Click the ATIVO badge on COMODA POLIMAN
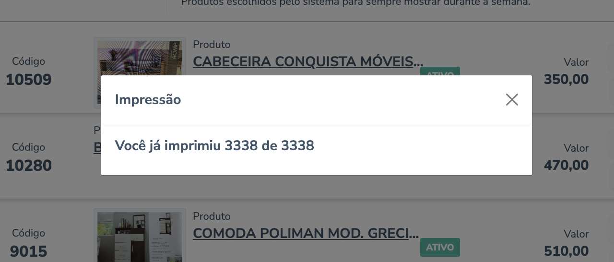The image size is (614, 262). (x=440, y=248)
